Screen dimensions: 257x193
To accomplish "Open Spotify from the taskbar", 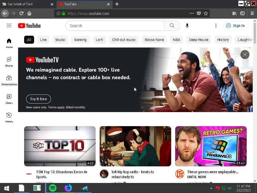I will coord(53,188).
